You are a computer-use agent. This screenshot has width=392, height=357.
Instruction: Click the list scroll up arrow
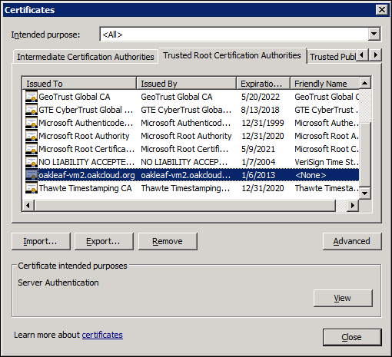point(365,83)
